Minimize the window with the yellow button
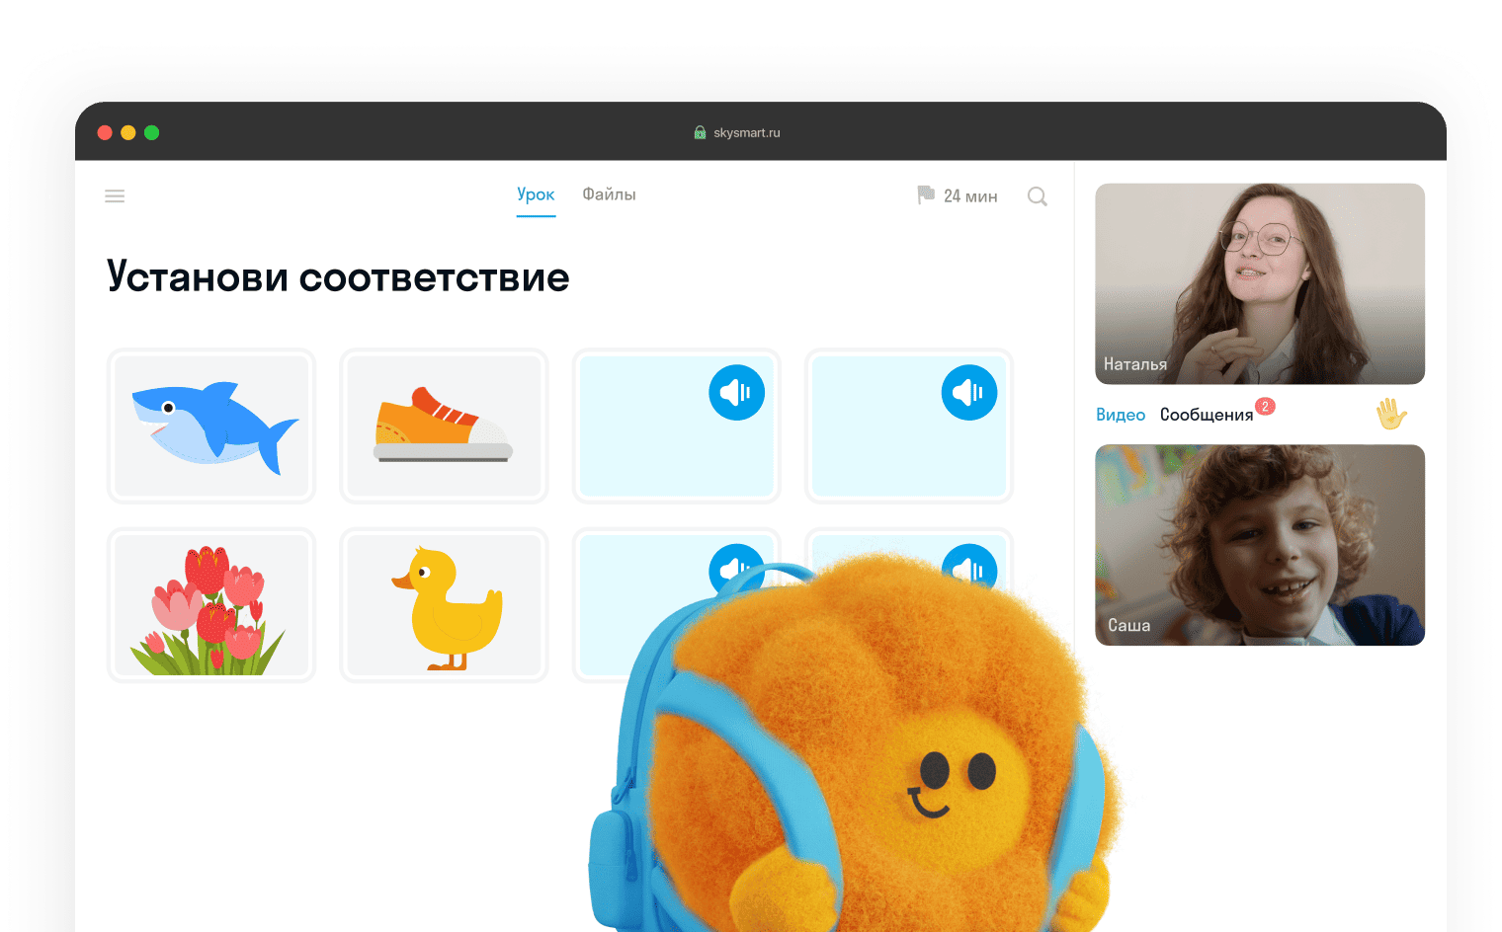1502x932 pixels. (128, 132)
